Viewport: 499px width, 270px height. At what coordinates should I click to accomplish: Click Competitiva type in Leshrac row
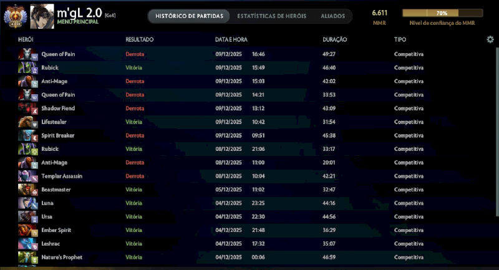[409, 244]
